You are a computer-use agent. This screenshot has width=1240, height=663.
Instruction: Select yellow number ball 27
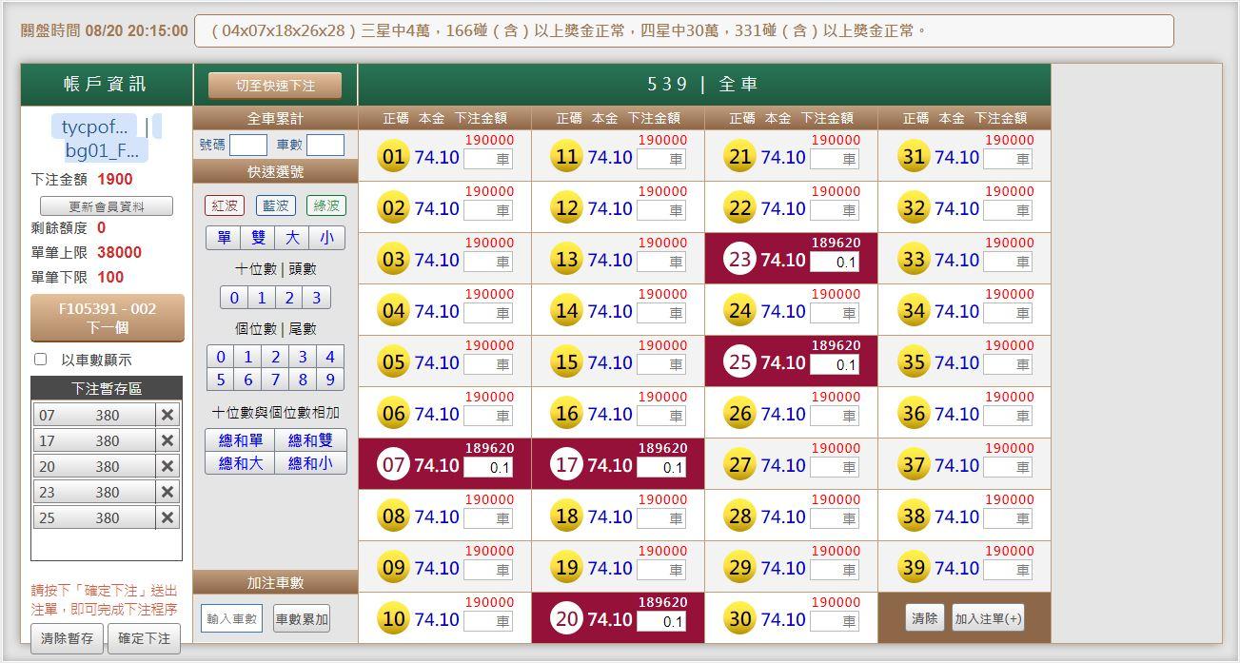coord(739,465)
